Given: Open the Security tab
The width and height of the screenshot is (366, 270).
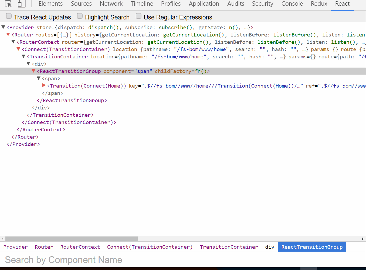Looking at the screenshot, I should (263, 4).
